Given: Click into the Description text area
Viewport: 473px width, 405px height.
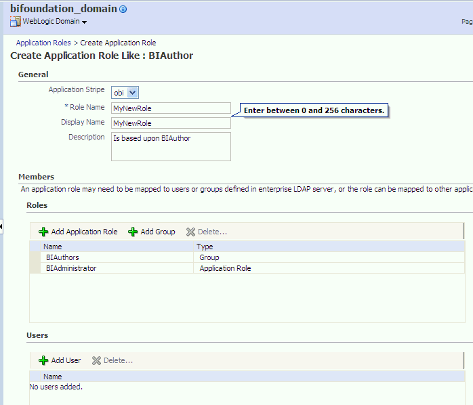Looking at the screenshot, I should [x=171, y=146].
